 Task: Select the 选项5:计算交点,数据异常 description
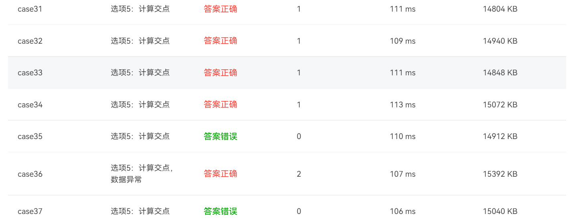[142, 174]
